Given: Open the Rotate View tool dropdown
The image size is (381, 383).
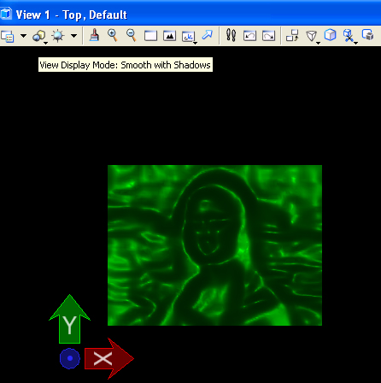Looking at the screenshot, I should pyautogui.click(x=189, y=37).
